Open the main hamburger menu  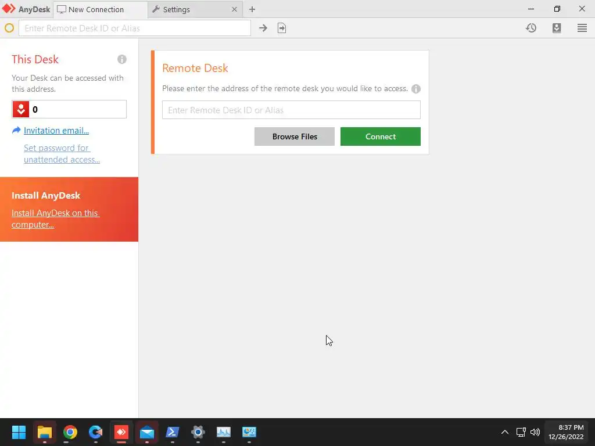pyautogui.click(x=582, y=28)
